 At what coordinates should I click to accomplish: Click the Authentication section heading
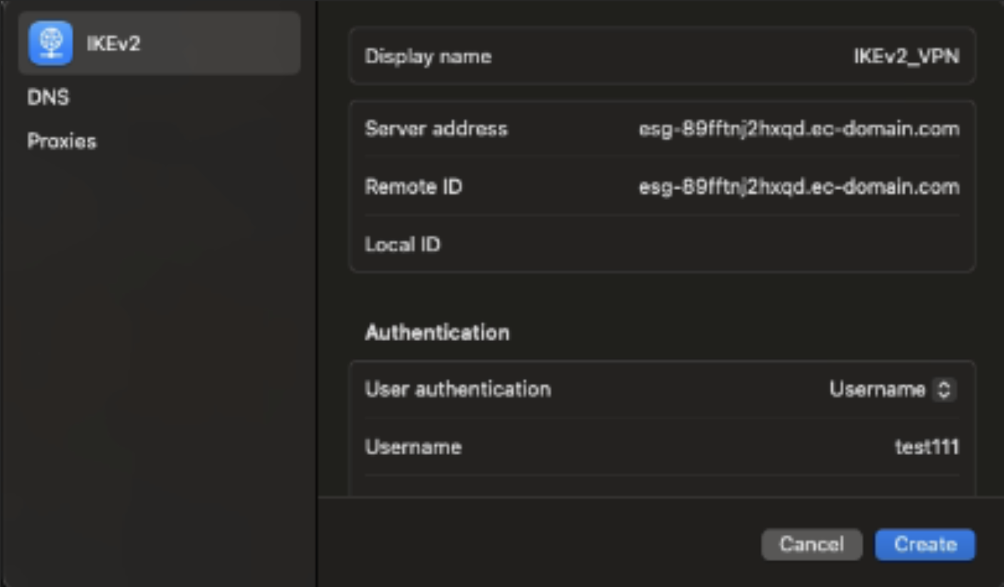click(x=437, y=333)
